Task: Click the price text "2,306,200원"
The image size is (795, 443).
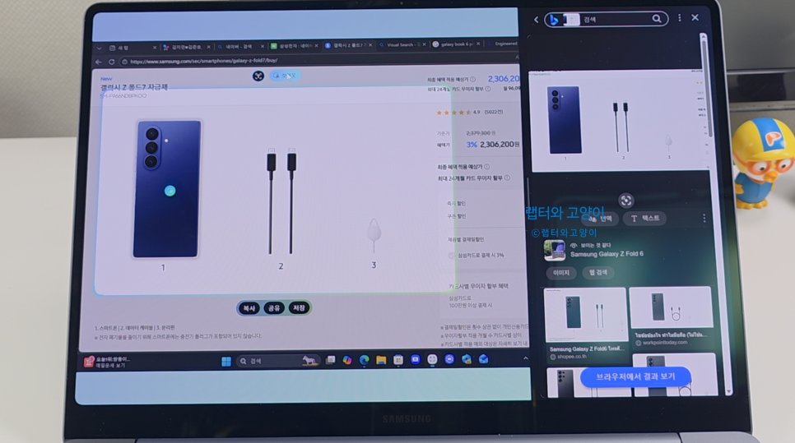Action: pyautogui.click(x=500, y=145)
